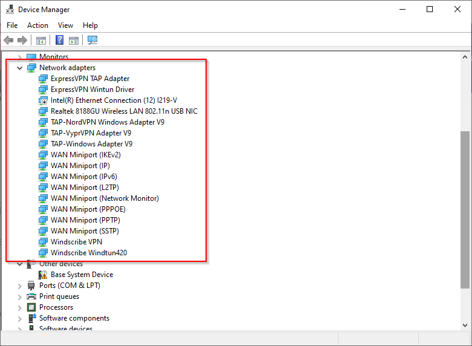Viewport: 472px width, 346px height.
Task: Click the Ports (COM & LPT) icon
Action: 31,286
